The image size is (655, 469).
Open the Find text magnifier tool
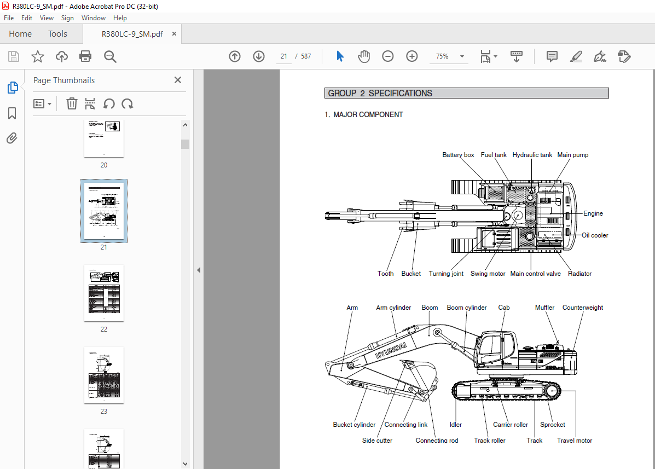tap(110, 56)
